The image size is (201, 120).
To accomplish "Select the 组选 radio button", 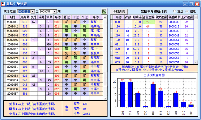I will 187,11.
